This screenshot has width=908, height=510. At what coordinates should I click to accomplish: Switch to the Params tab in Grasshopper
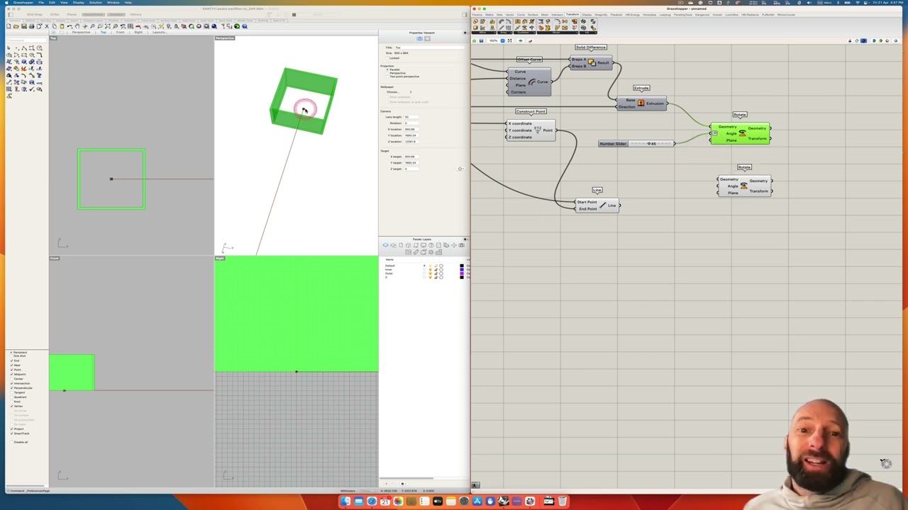[477, 14]
